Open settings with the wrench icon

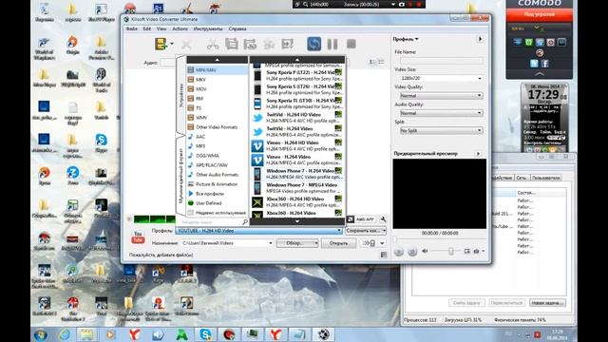tap(383, 219)
